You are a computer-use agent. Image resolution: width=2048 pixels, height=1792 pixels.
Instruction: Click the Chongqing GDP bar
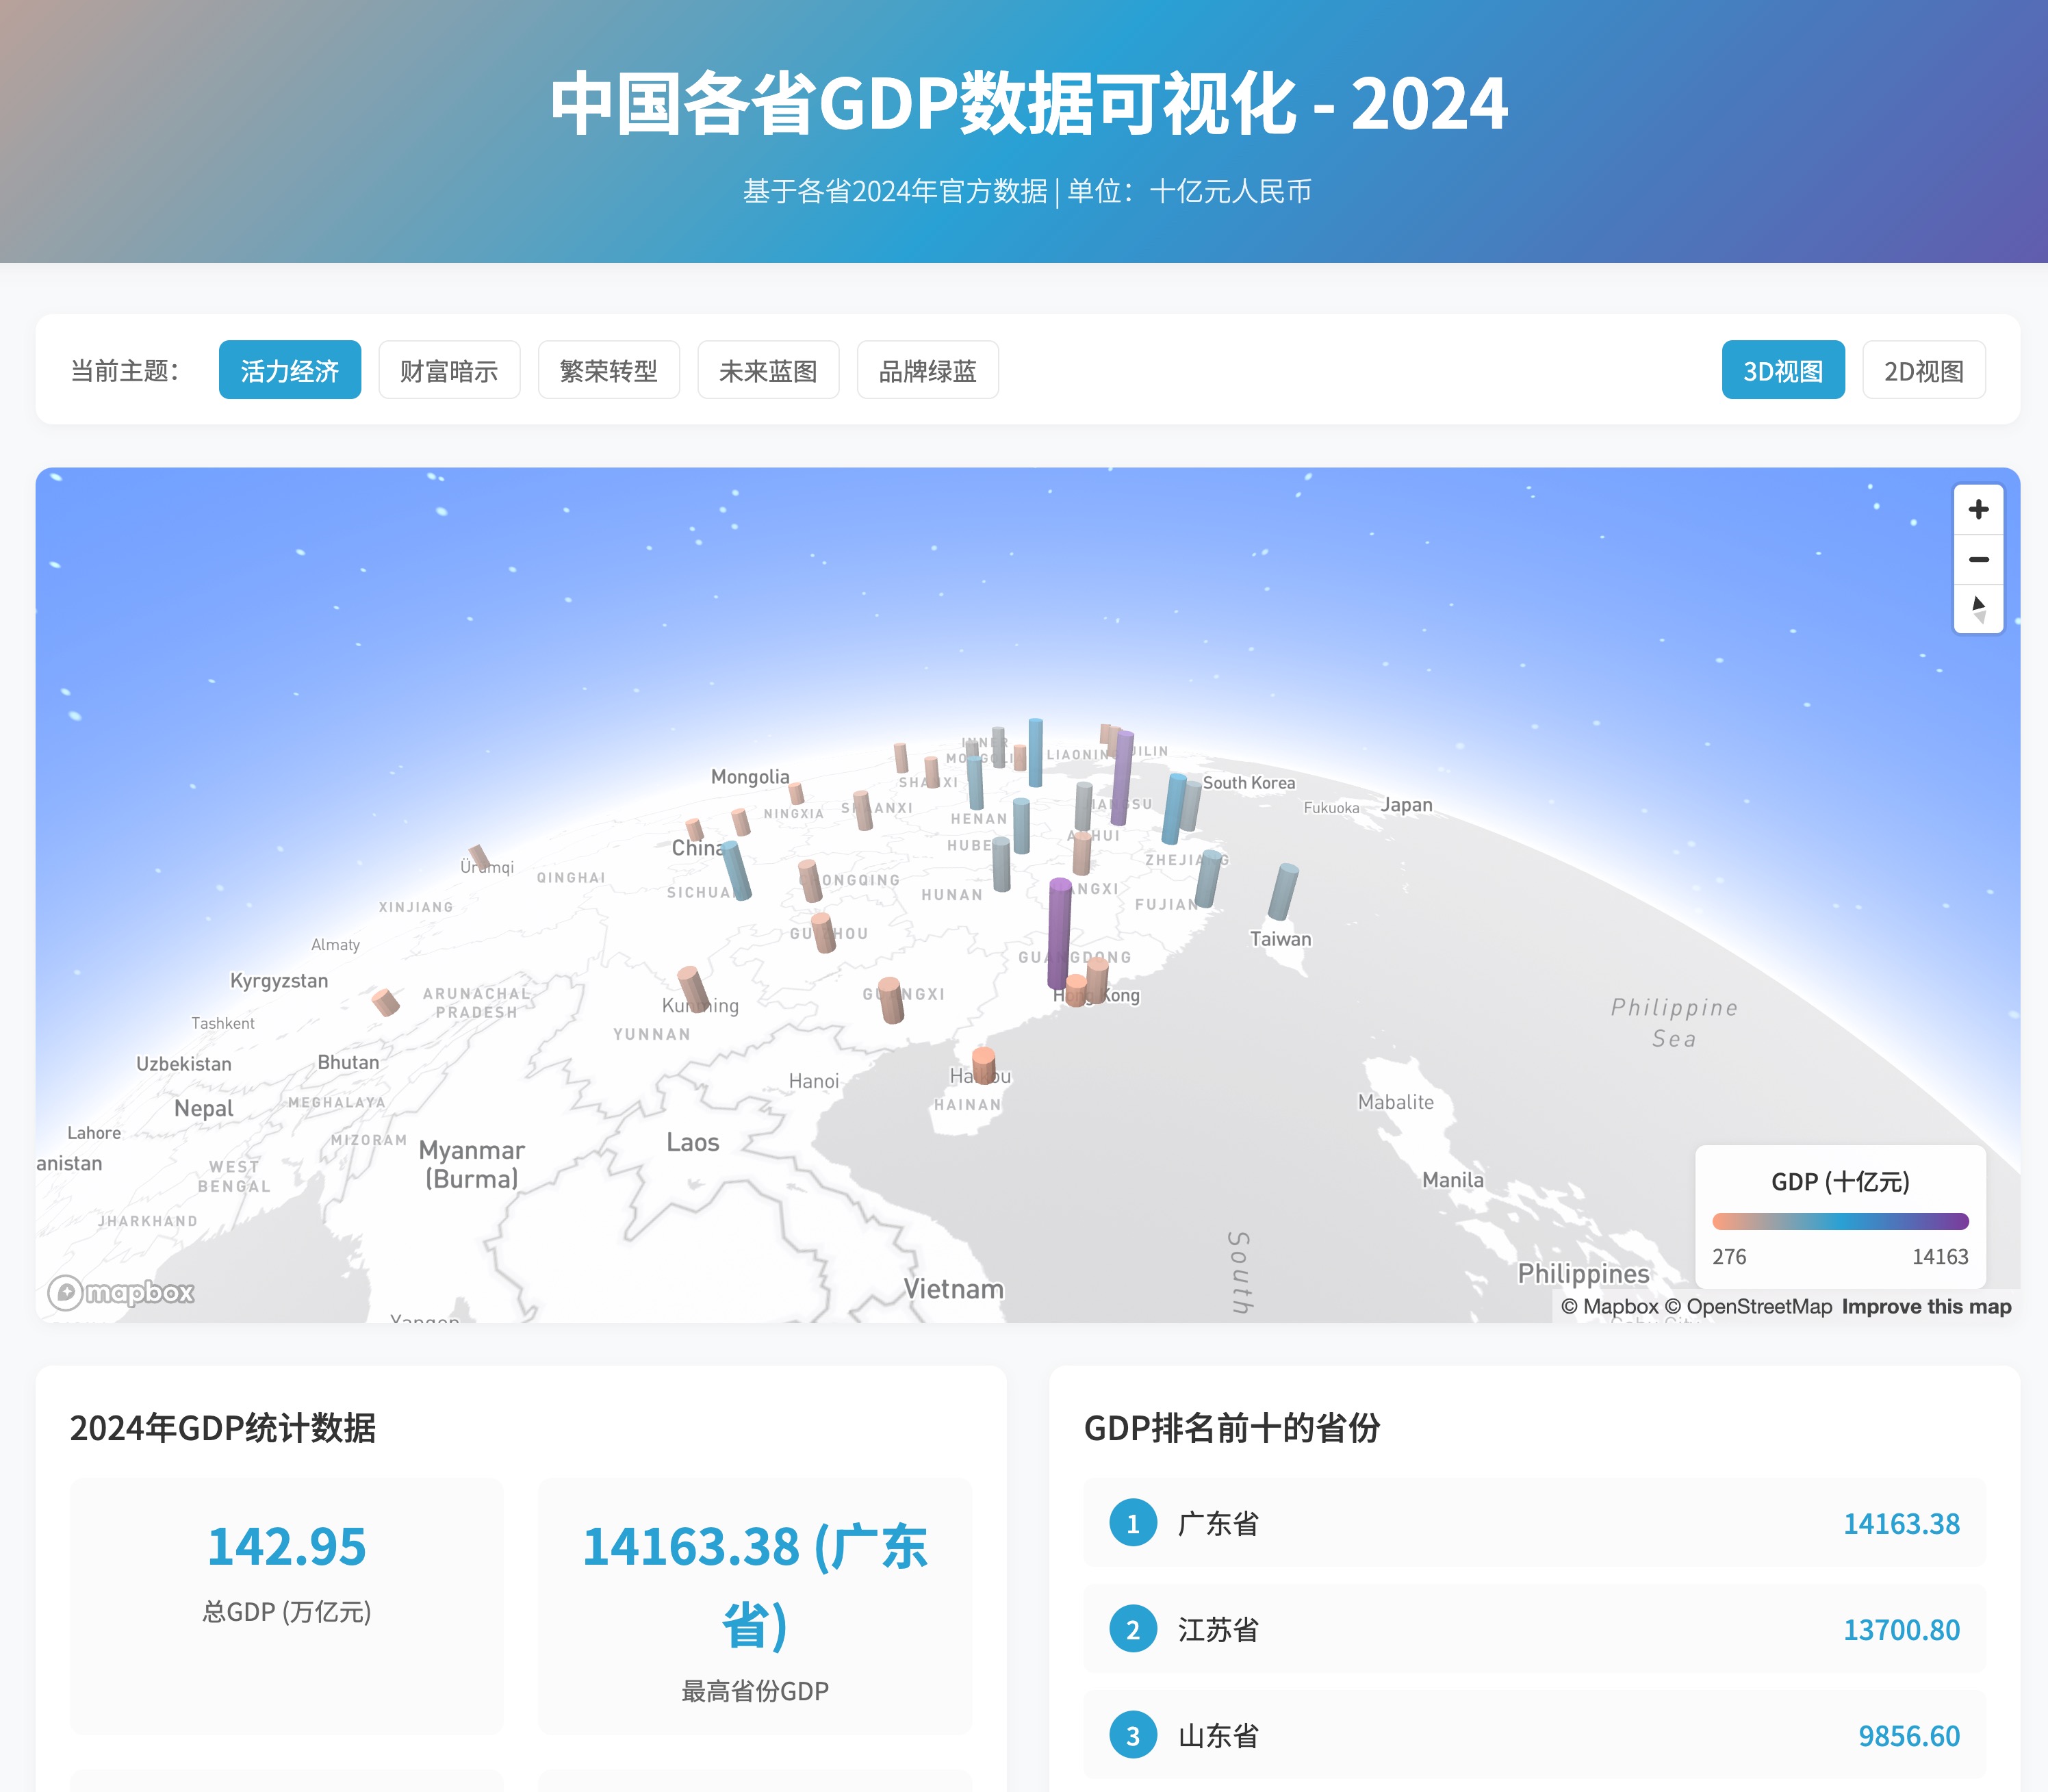coord(810,880)
